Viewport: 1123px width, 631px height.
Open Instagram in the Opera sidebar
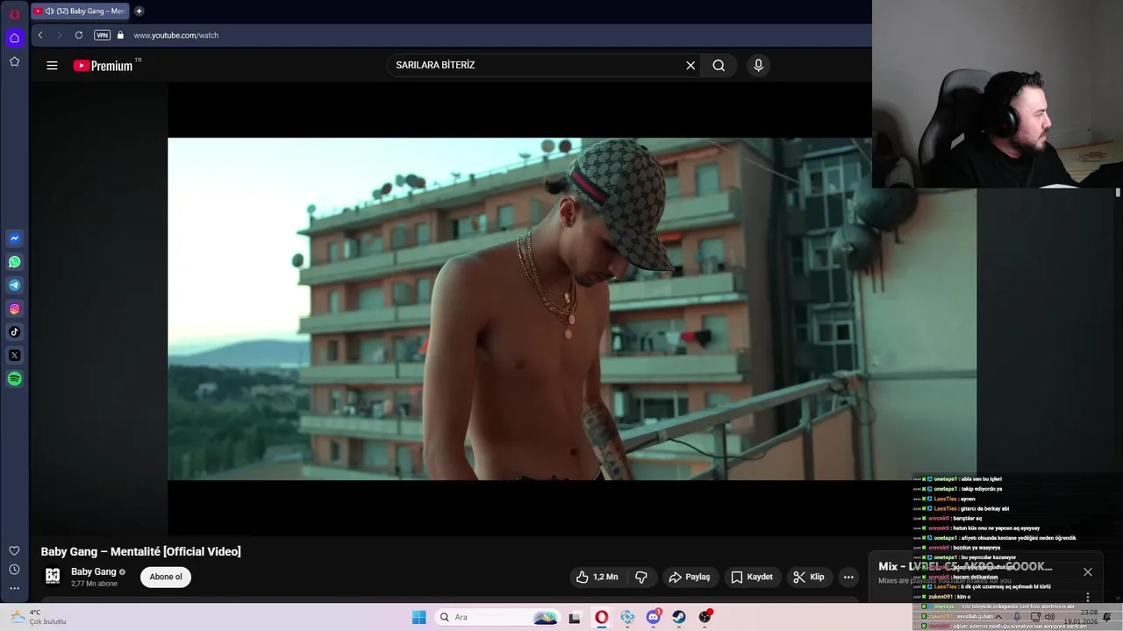[14, 308]
